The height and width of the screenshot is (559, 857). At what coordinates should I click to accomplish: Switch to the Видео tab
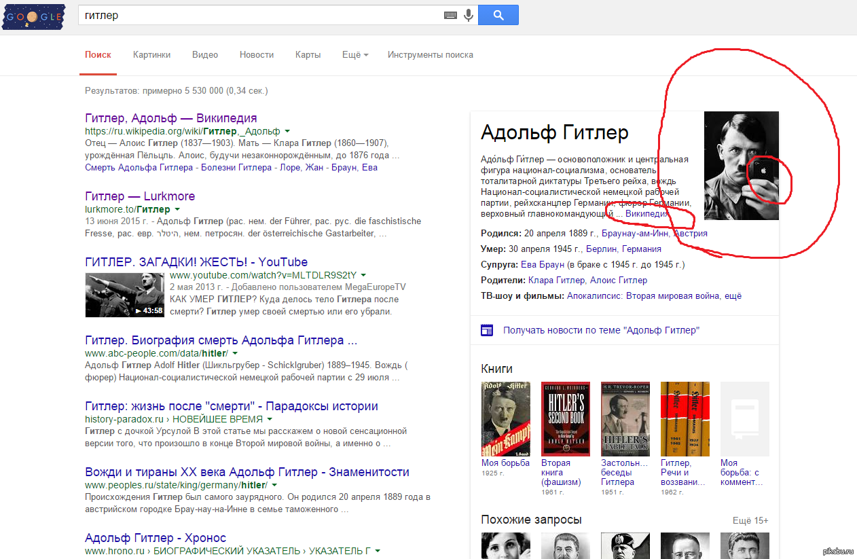[x=205, y=55]
